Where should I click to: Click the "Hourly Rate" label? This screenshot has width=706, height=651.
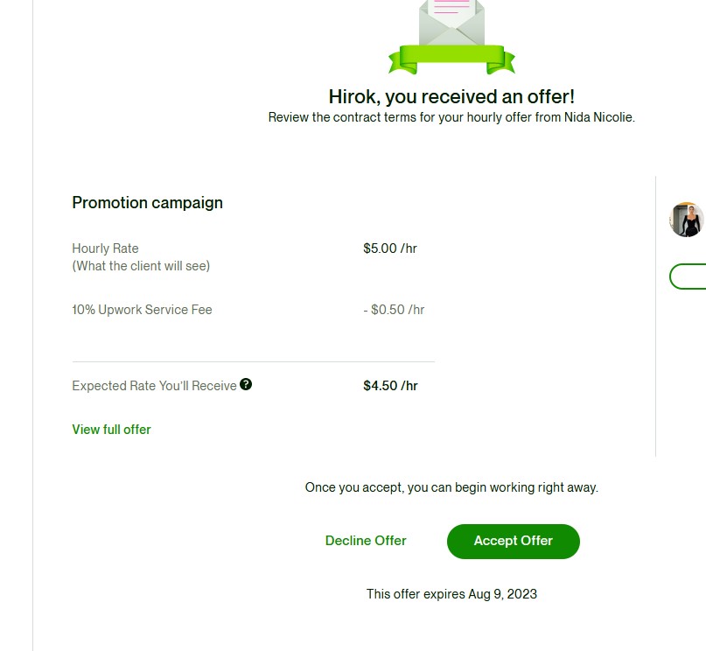(x=105, y=248)
